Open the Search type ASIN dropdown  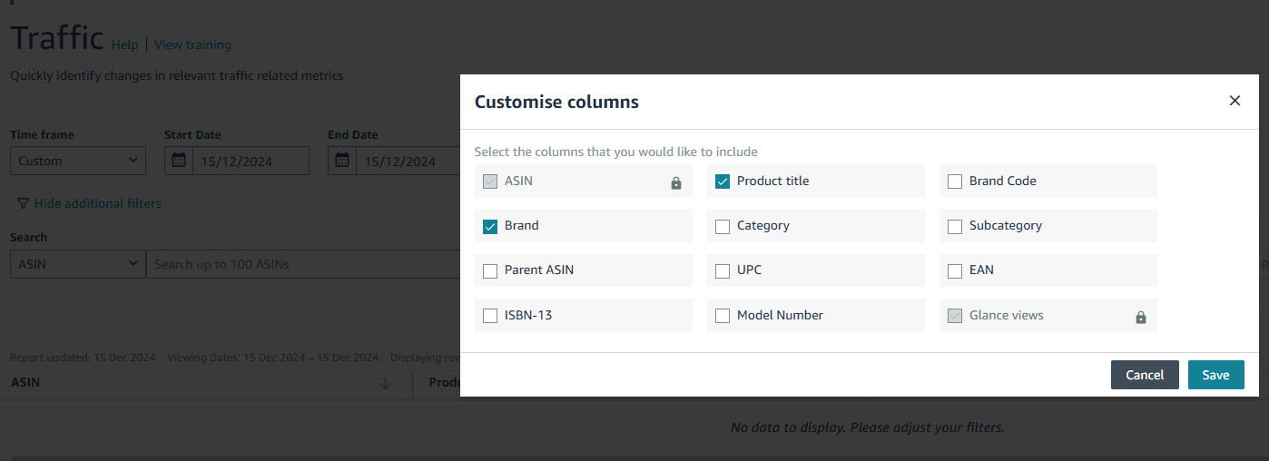[78, 264]
